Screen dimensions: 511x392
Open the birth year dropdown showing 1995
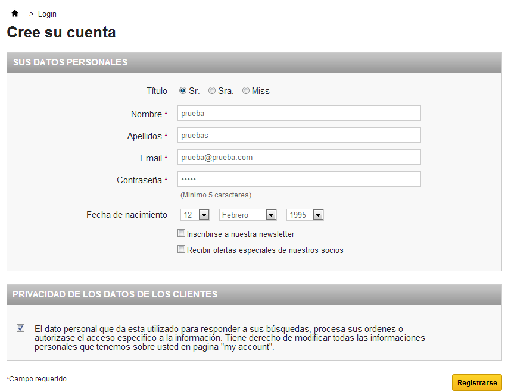[x=305, y=215]
